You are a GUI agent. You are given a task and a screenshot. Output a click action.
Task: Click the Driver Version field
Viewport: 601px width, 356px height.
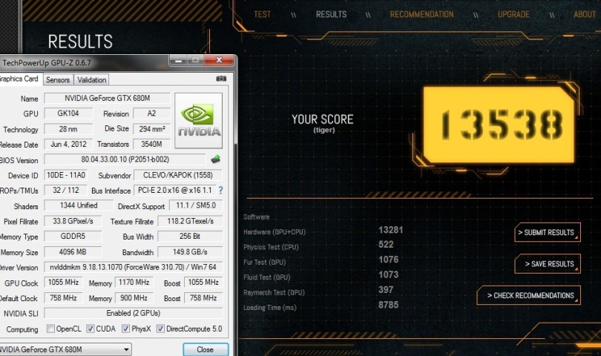tap(133, 267)
